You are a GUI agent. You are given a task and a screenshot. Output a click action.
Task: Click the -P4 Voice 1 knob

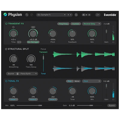13,91
